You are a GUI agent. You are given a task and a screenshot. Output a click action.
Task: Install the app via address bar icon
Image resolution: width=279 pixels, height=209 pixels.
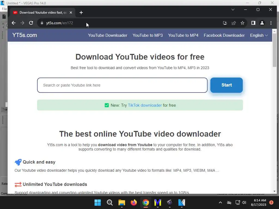pos(225,23)
